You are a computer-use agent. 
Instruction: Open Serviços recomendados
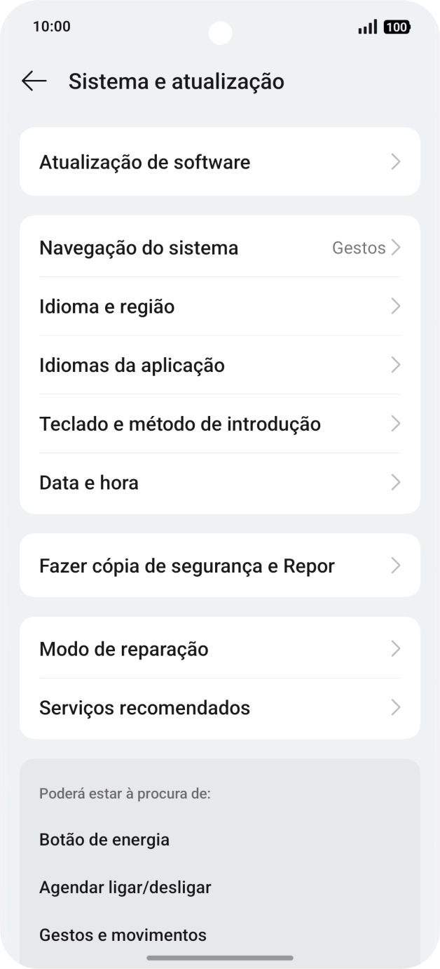coord(145,708)
